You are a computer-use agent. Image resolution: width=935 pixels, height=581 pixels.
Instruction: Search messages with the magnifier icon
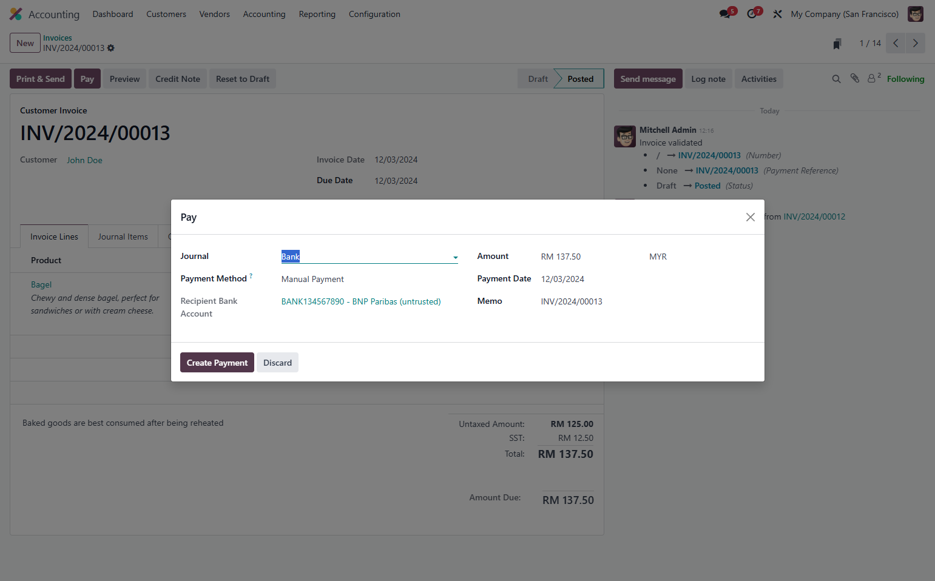836,79
